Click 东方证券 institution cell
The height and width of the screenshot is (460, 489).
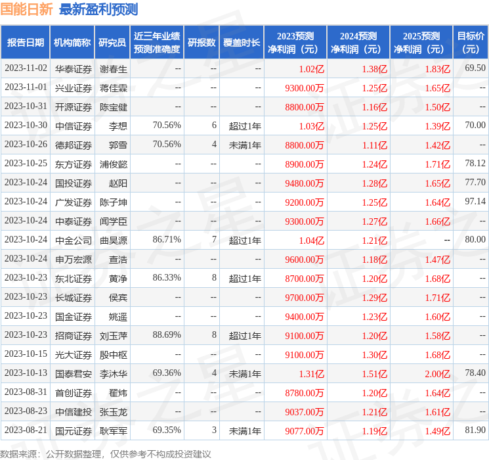74,164
